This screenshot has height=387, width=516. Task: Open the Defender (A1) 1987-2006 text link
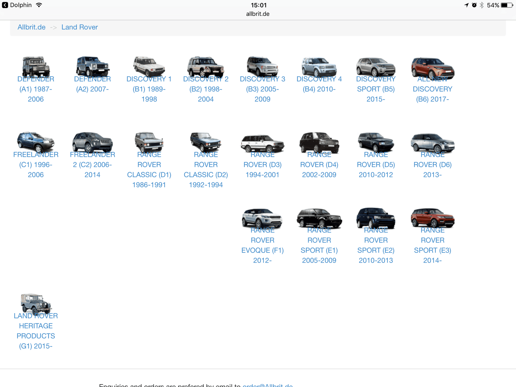tap(36, 89)
